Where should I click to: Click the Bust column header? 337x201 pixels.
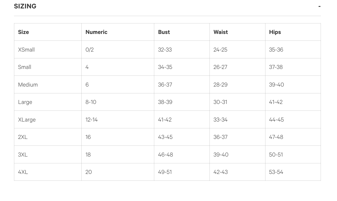164,32
